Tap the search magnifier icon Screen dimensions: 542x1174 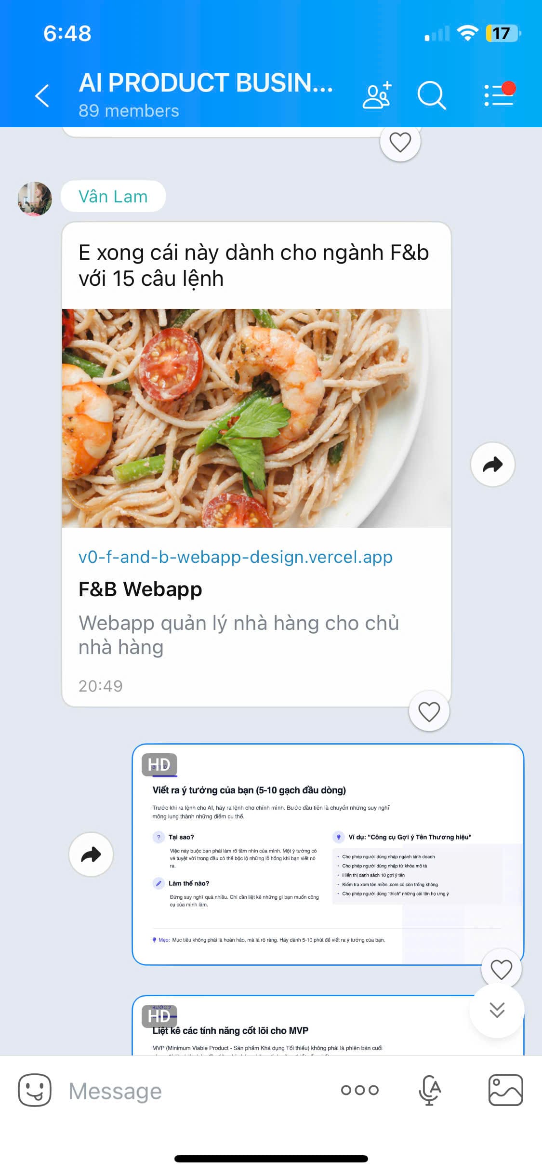coord(431,95)
